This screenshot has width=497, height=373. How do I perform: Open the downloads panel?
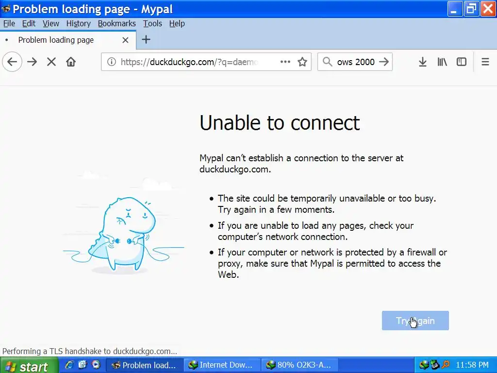pyautogui.click(x=423, y=62)
